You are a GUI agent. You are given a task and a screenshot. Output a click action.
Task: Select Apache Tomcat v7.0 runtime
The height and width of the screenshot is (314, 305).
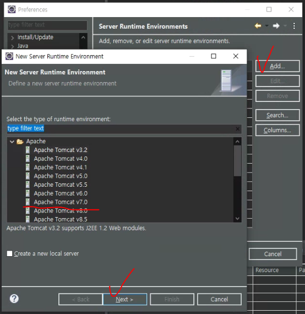pyautogui.click(x=61, y=202)
